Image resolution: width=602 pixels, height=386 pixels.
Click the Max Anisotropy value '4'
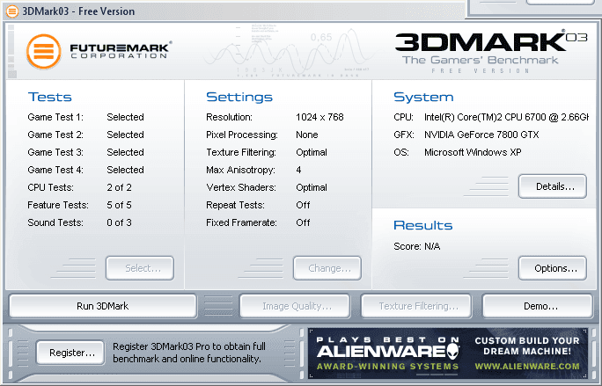[x=298, y=170]
